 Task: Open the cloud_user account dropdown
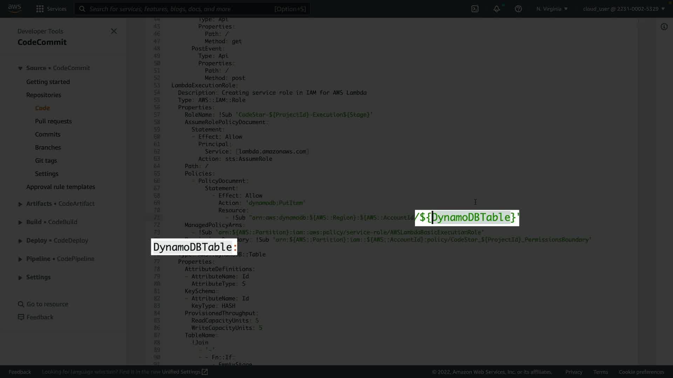[624, 9]
